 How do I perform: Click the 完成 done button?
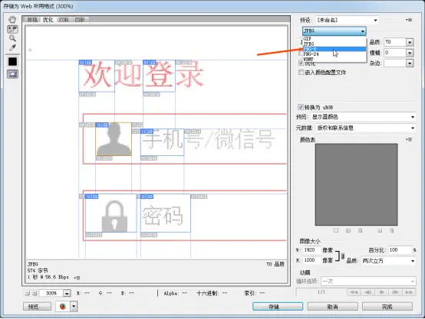point(387,307)
